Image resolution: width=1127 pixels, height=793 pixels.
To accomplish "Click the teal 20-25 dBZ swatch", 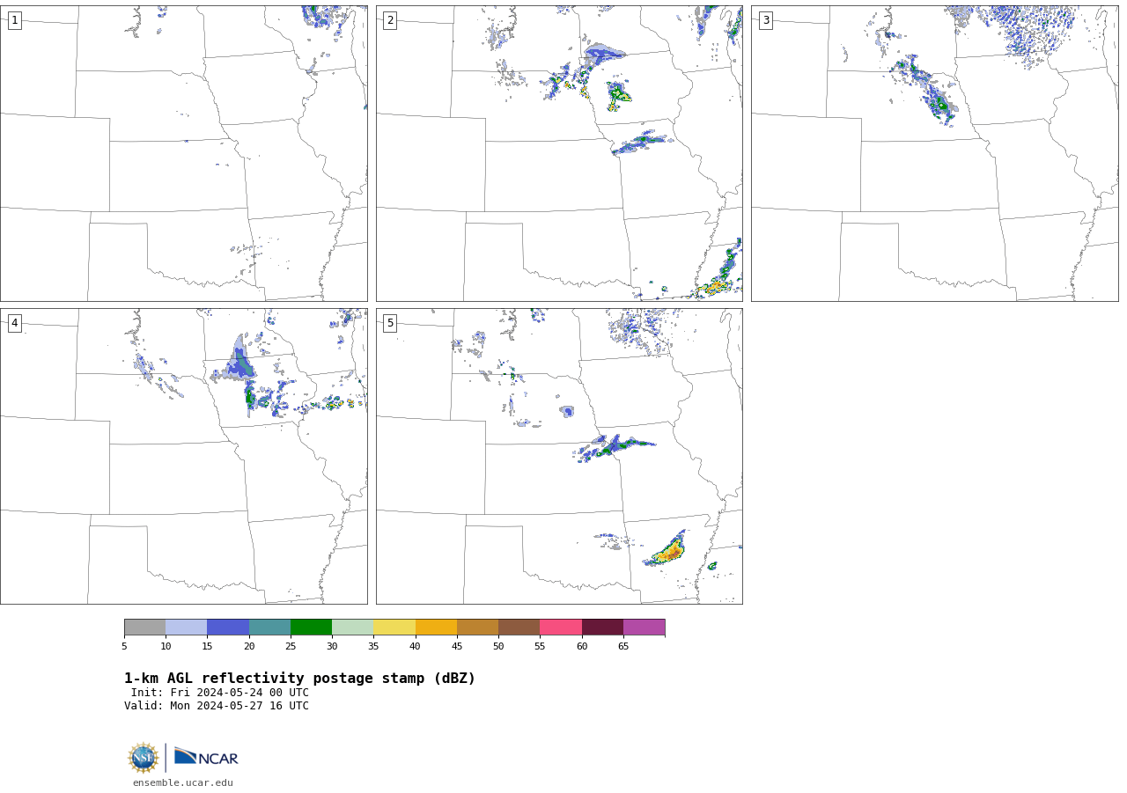I will coord(269,627).
